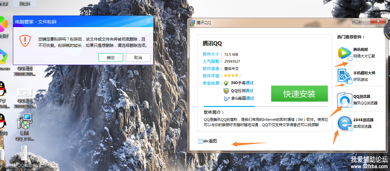Close the 腾讯QQ installer window

tap(378, 21)
